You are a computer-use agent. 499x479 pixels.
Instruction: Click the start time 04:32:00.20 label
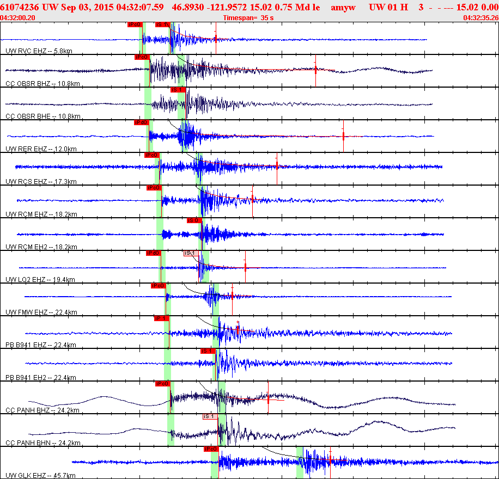18,17
